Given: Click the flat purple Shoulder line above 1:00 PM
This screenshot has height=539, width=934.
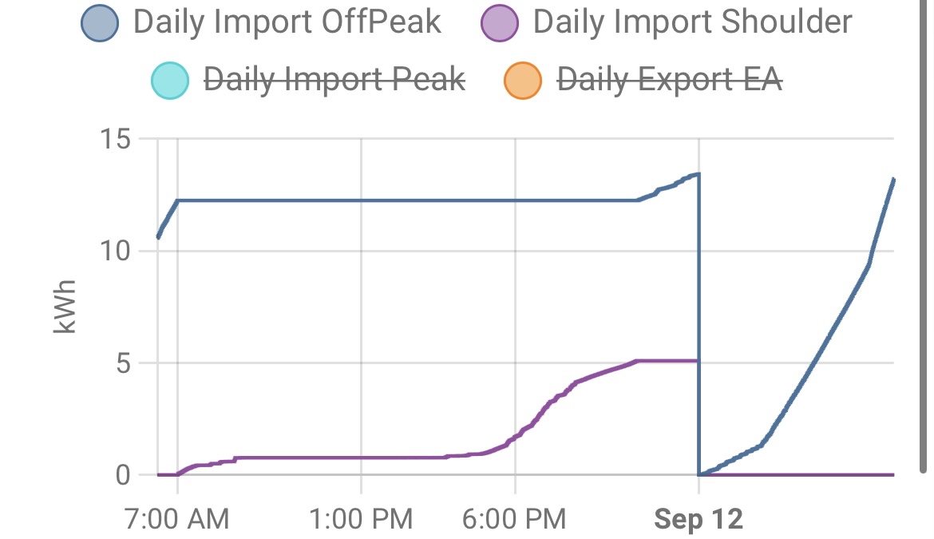Looking at the screenshot, I should point(362,458).
